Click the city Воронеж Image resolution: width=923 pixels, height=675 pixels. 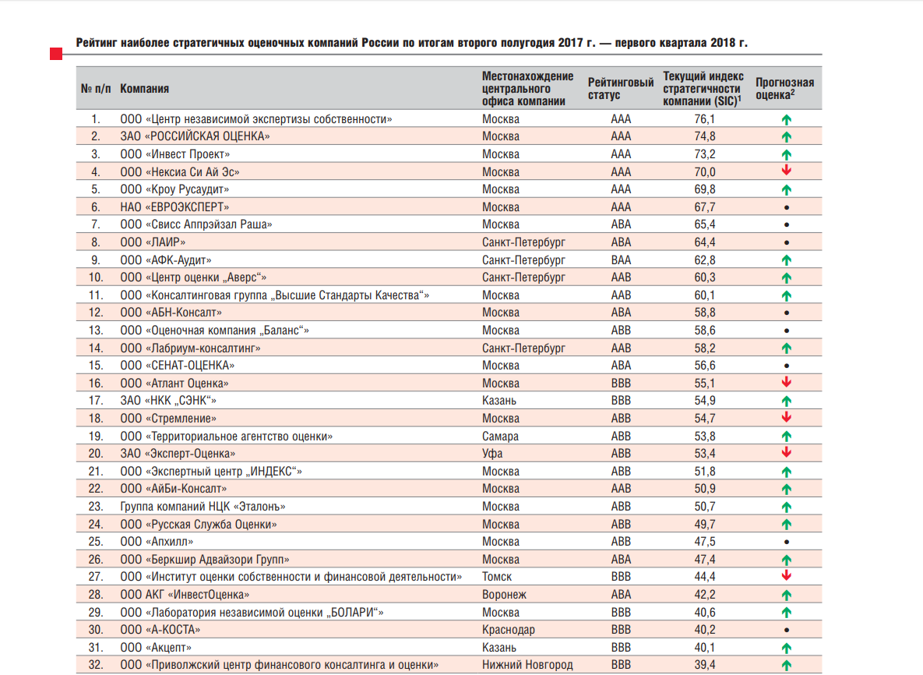pos(504,594)
